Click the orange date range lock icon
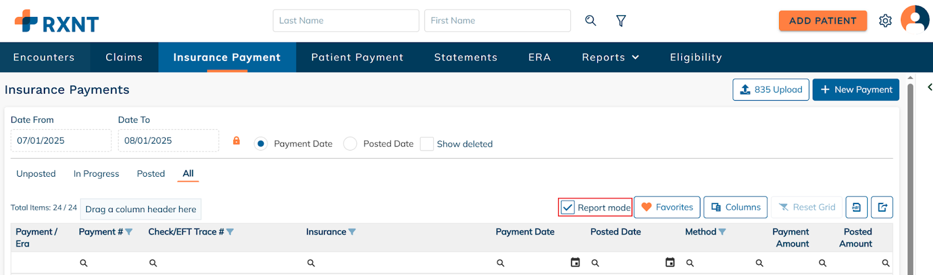The height and width of the screenshot is (275, 933). tap(236, 141)
